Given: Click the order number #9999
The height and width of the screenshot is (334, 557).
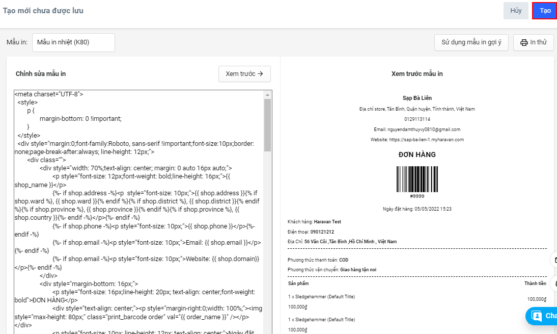Looking at the screenshot, I should point(417,196).
